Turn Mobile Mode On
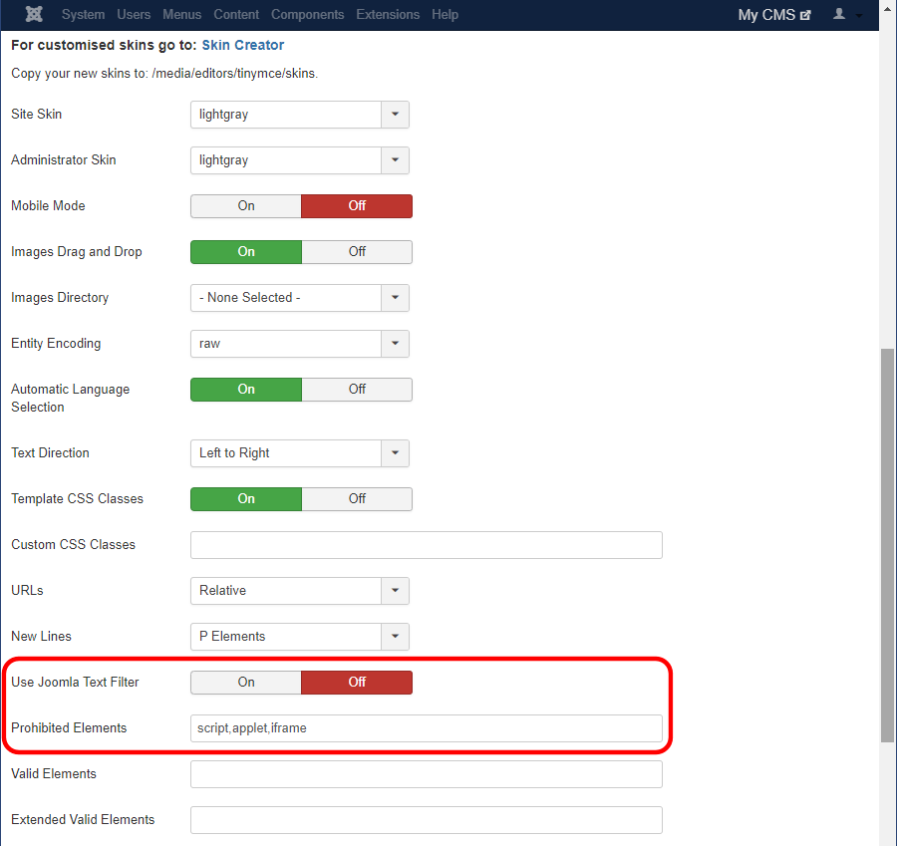This screenshot has height=846, width=897. point(246,206)
